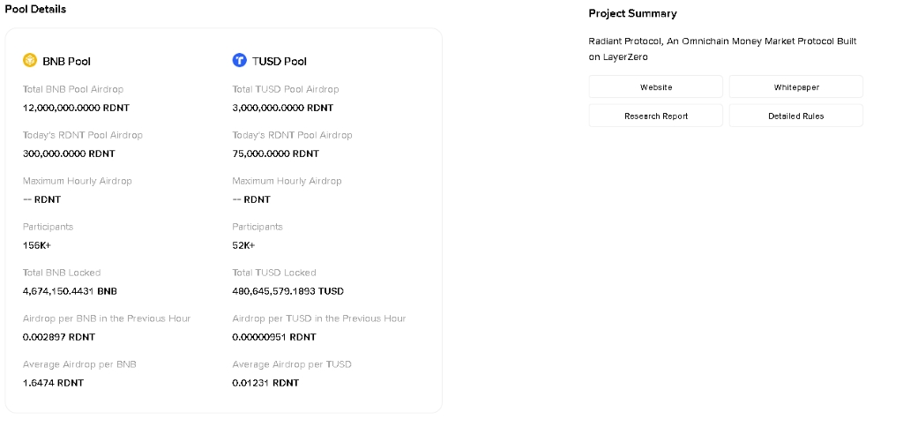The image size is (903, 427).
Task: Click the Total TUSD Locked label
Action: point(274,273)
